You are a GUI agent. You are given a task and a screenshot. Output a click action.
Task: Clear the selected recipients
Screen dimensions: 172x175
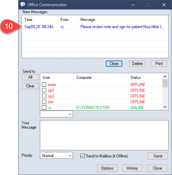pyautogui.click(x=30, y=86)
